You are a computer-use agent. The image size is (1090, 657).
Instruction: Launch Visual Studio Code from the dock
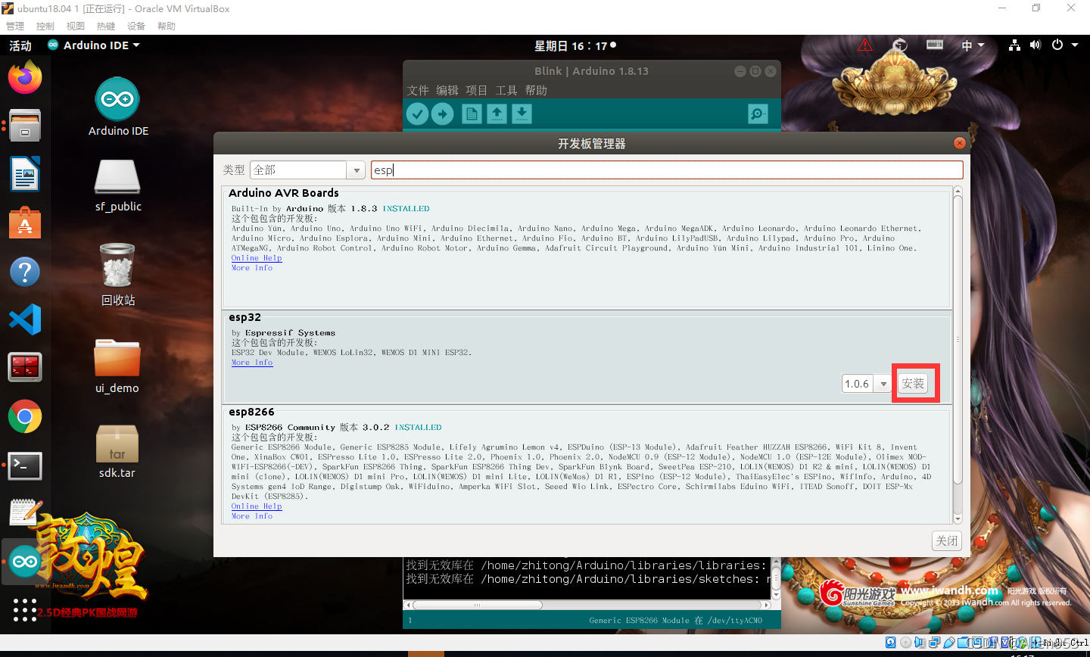pos(25,320)
